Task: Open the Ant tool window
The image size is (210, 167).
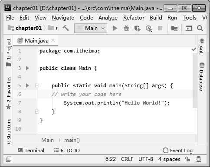Action: 202,46
